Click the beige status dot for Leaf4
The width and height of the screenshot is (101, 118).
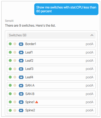15,77
